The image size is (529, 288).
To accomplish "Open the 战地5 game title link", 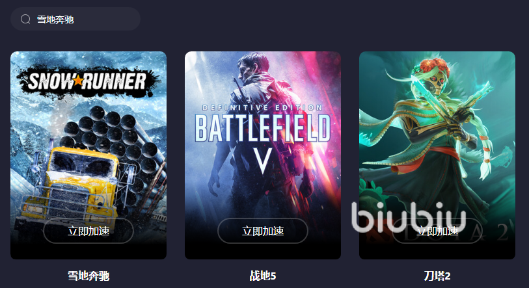I will click(263, 276).
